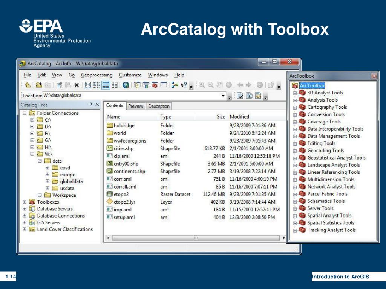The width and height of the screenshot is (386, 289).
Task: Expand Conversion Tools in ArcToolbox
Action: (x=295, y=115)
